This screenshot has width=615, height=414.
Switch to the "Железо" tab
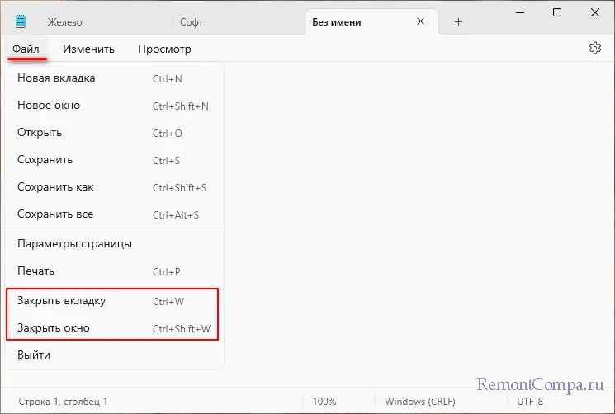click(91, 22)
